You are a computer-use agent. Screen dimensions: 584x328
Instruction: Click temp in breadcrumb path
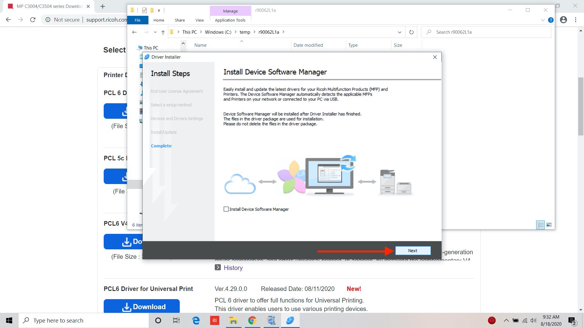pos(245,32)
